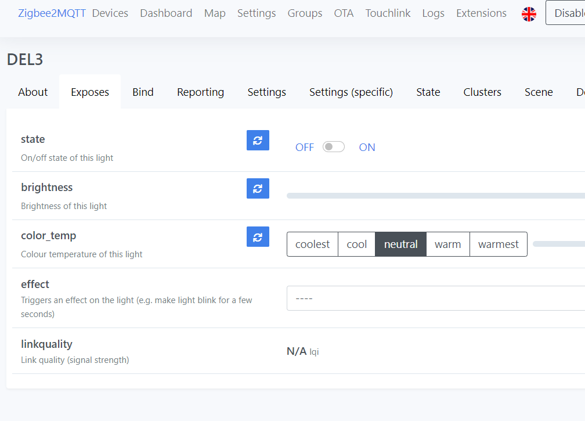Set light state to ON
Viewport: 585px width, 421px height.
[x=367, y=147]
